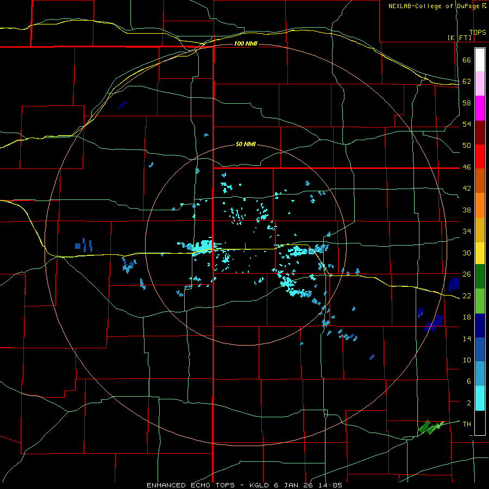Pick the cyan legend swatch
Screen dimensions: 489x489
[480, 398]
